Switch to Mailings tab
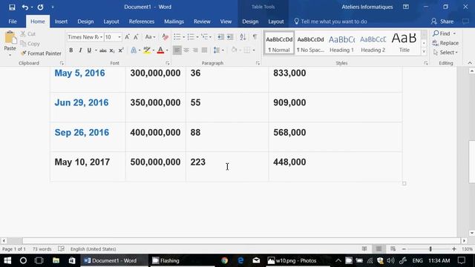The width and height of the screenshot is (475, 267). coord(174,22)
